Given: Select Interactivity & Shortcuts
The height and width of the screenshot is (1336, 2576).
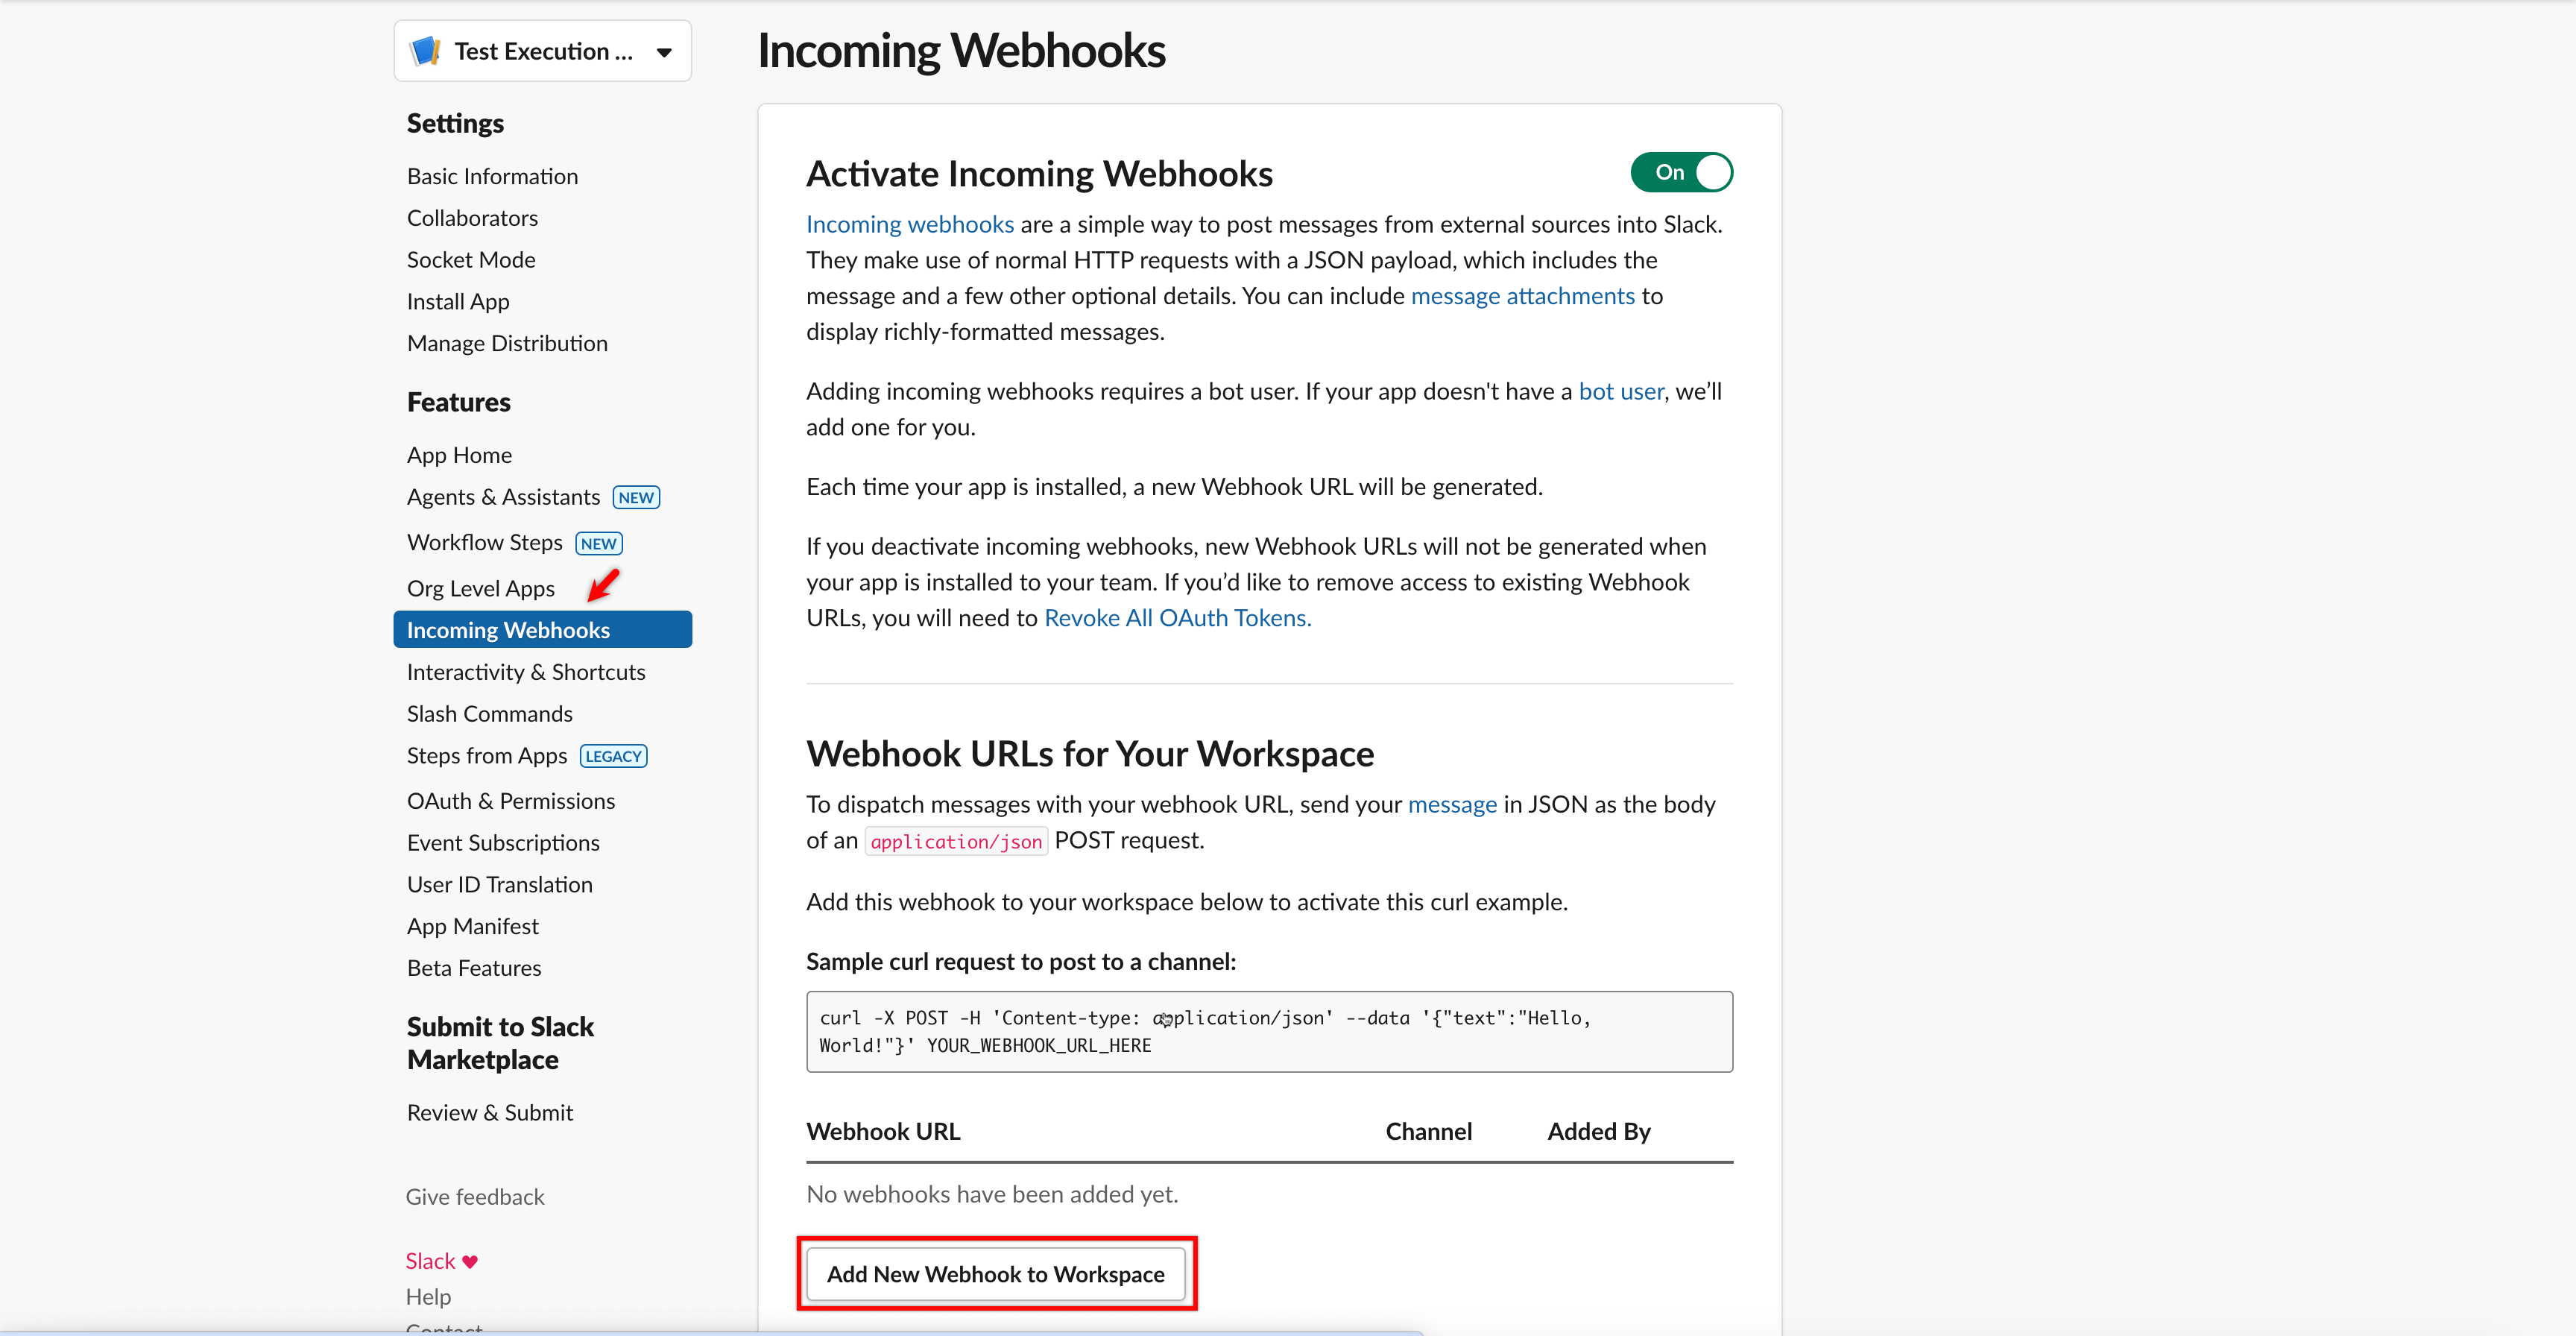Looking at the screenshot, I should click(525, 671).
